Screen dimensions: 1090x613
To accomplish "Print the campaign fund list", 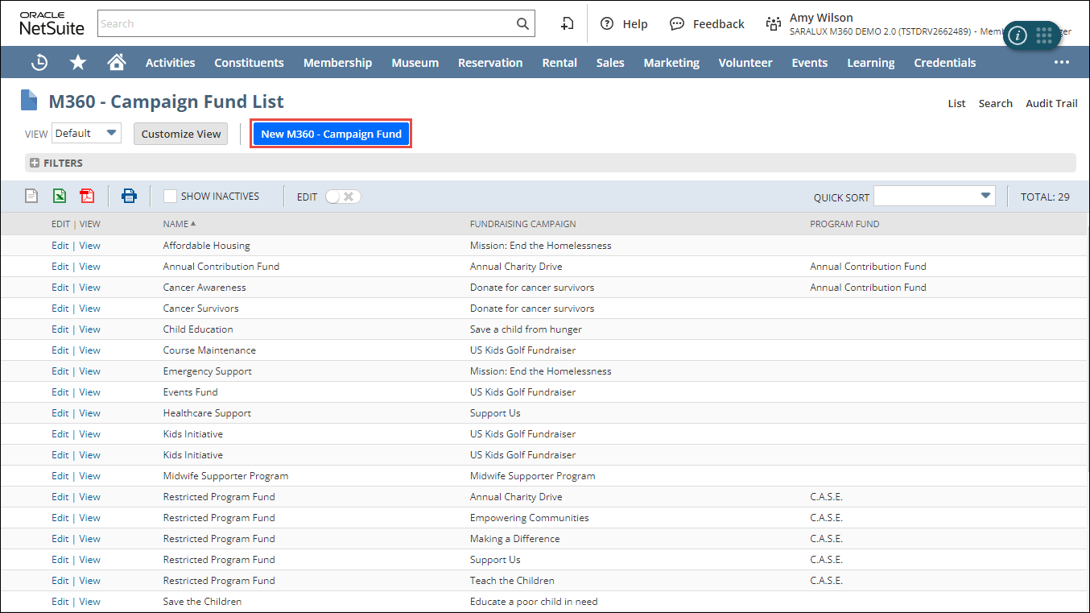I will click(x=129, y=196).
